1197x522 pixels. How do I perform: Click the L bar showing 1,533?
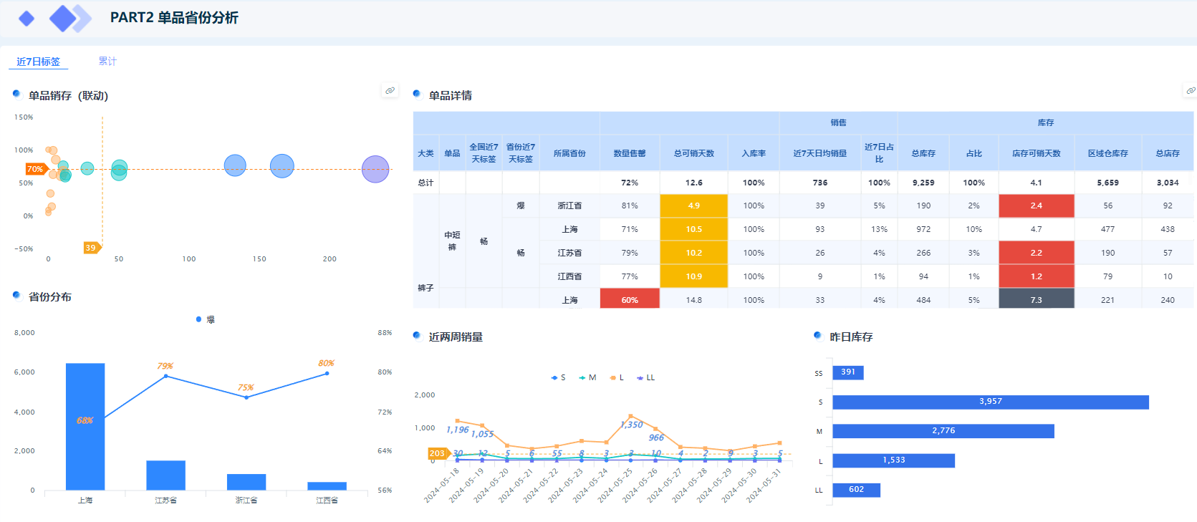tap(894, 460)
